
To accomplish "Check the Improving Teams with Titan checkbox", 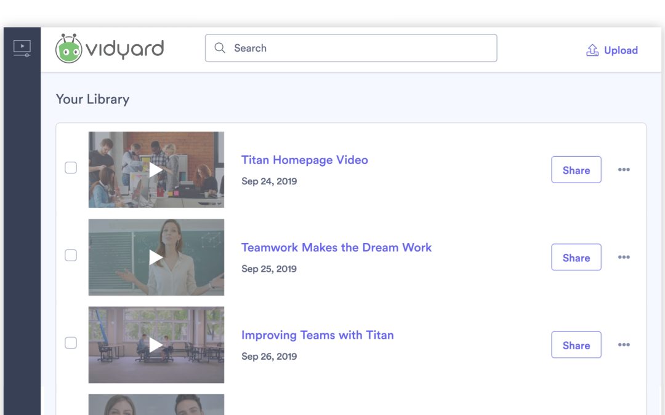I will [71, 342].
